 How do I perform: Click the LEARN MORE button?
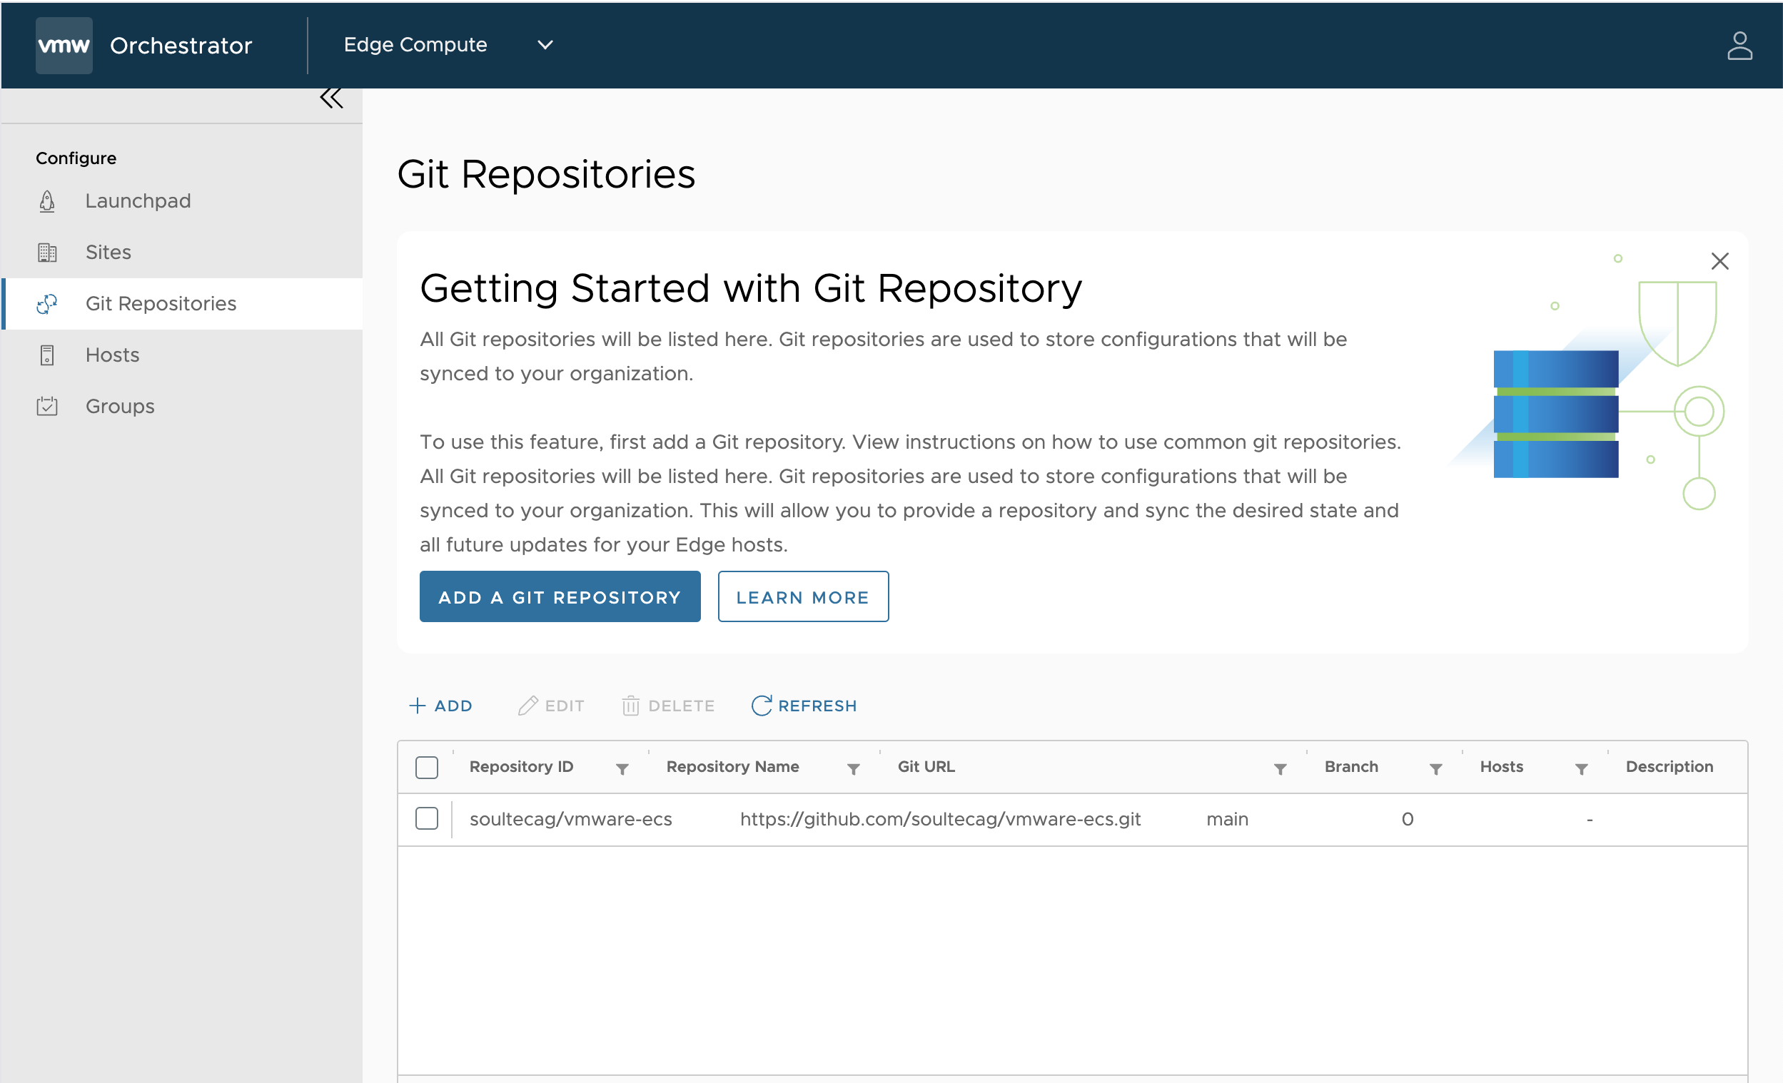tap(802, 597)
